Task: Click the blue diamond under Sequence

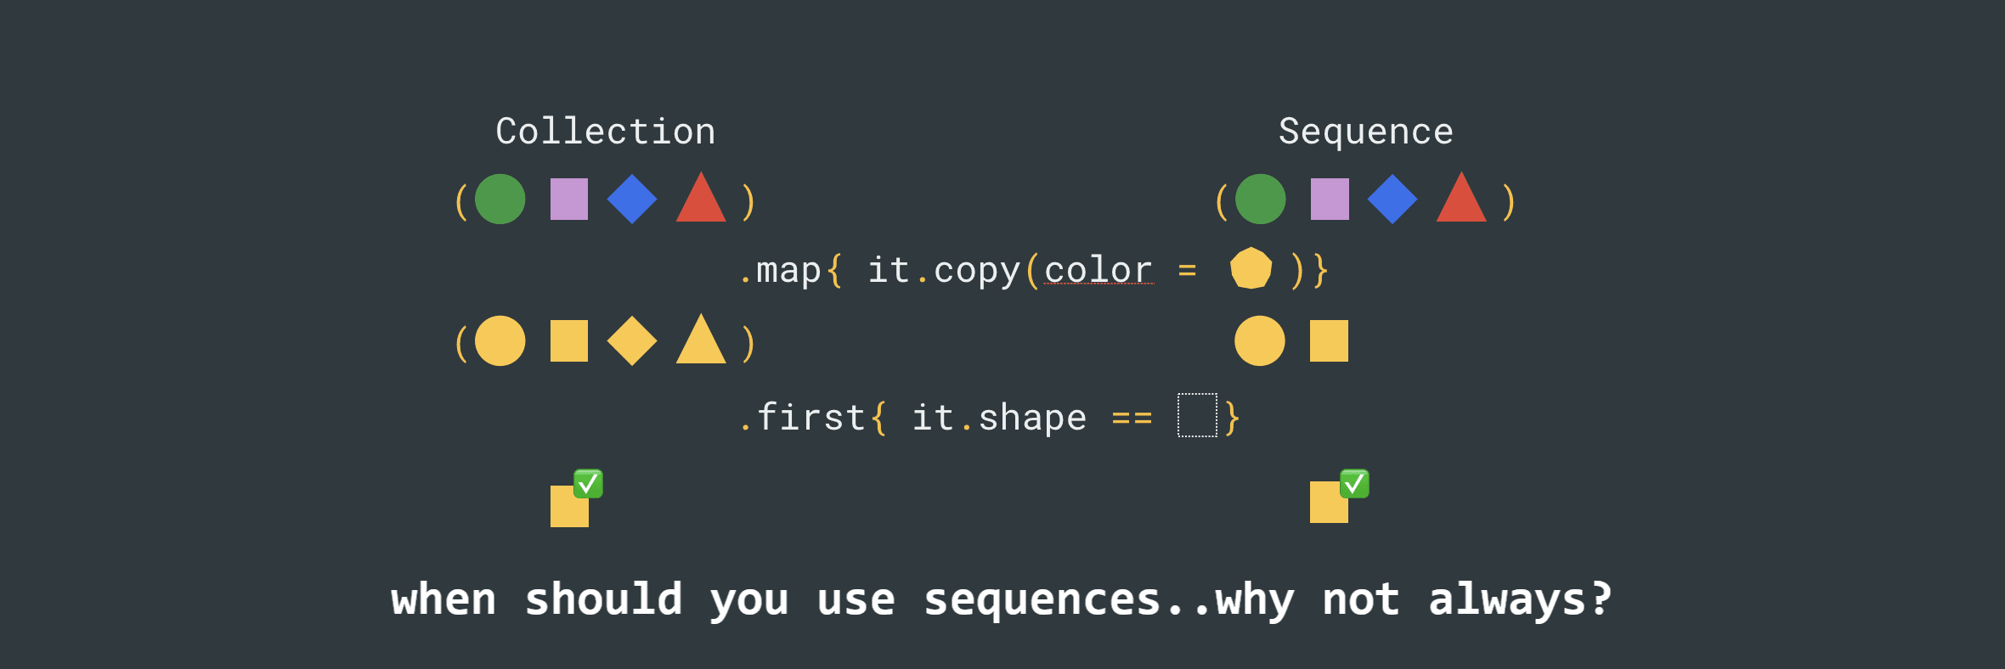Action: tap(1392, 200)
